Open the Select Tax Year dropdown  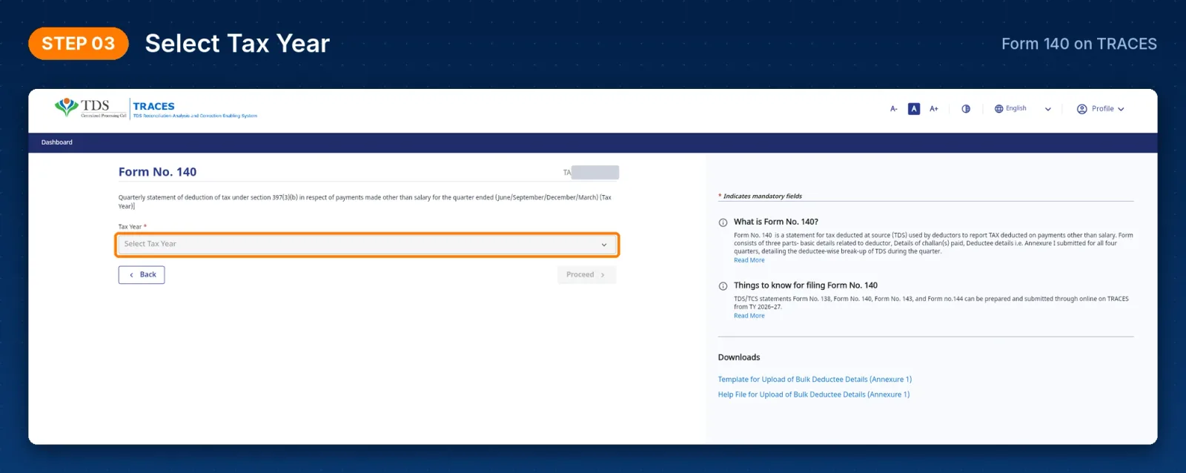pos(367,244)
